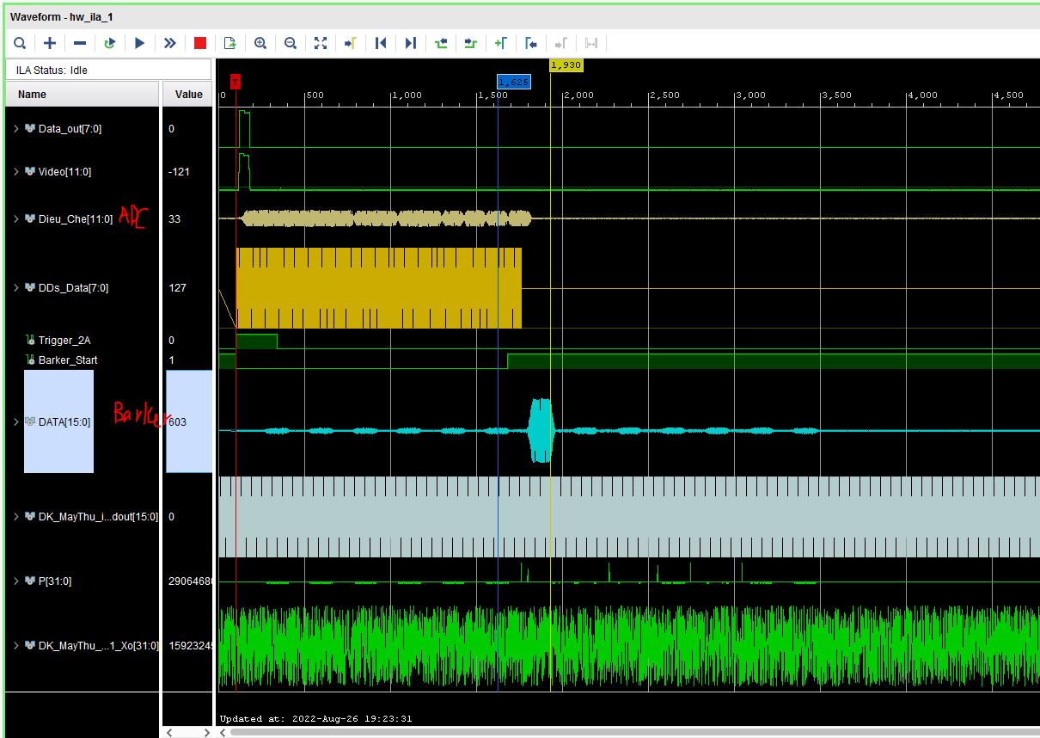Expand the Dieu_Che[11:0] signal

(x=15, y=219)
